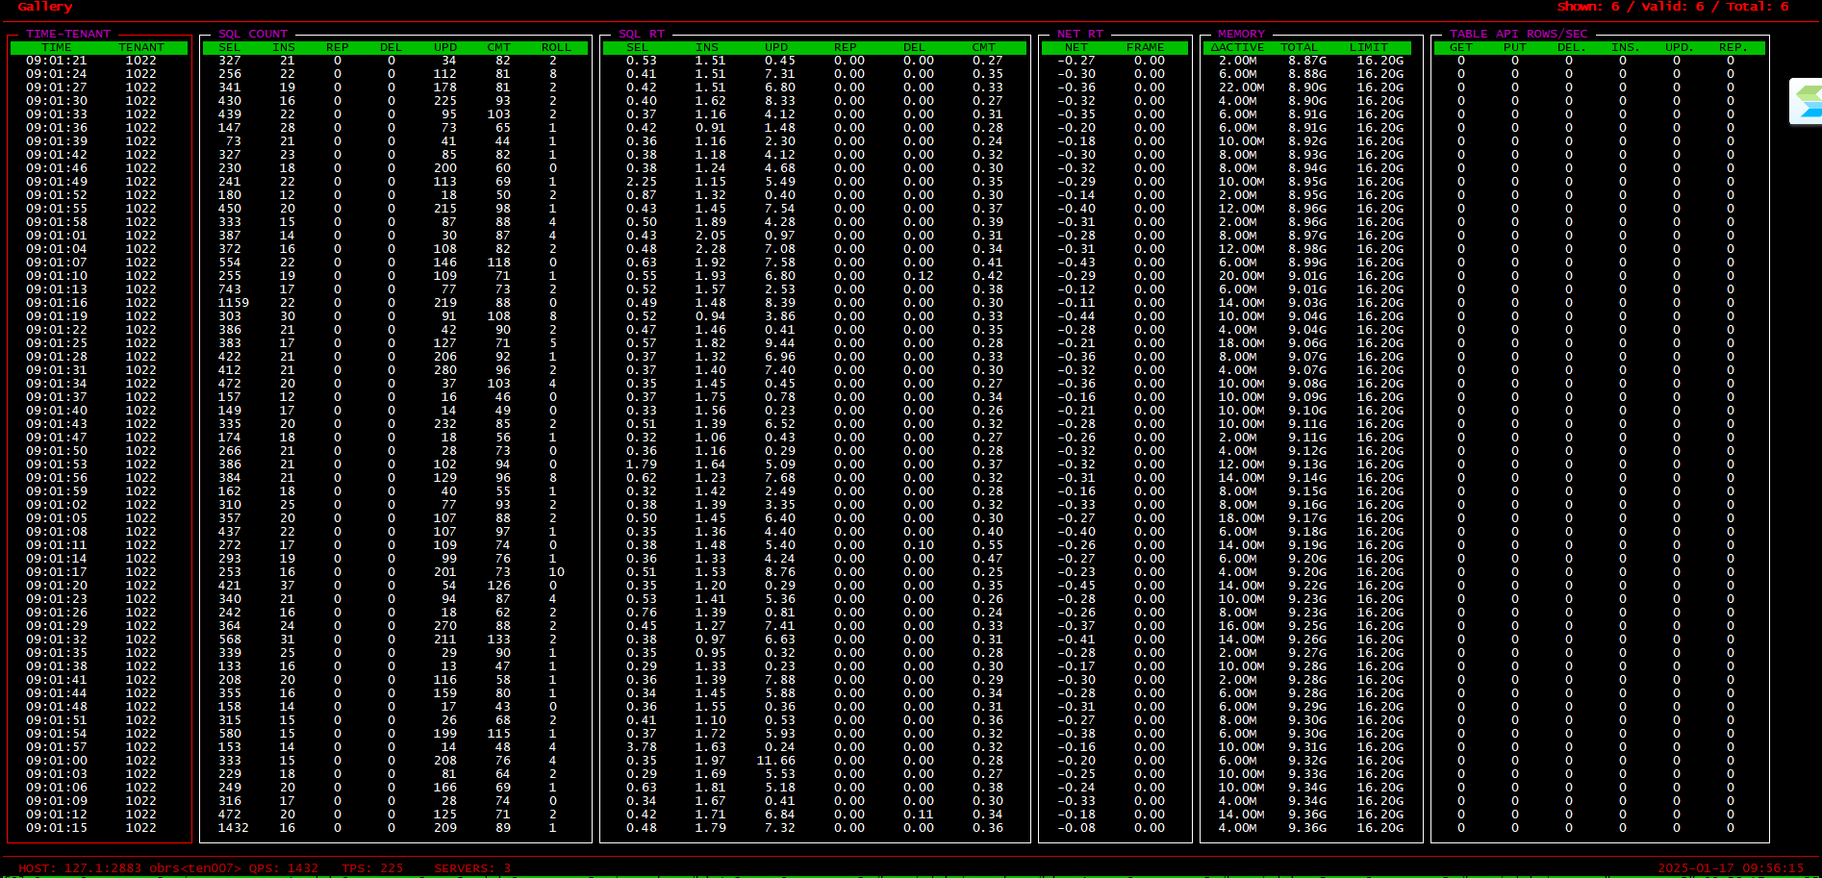Click the timestamp 09:01:16 row entry
Screen dimensions: 1822x878
click(x=57, y=303)
